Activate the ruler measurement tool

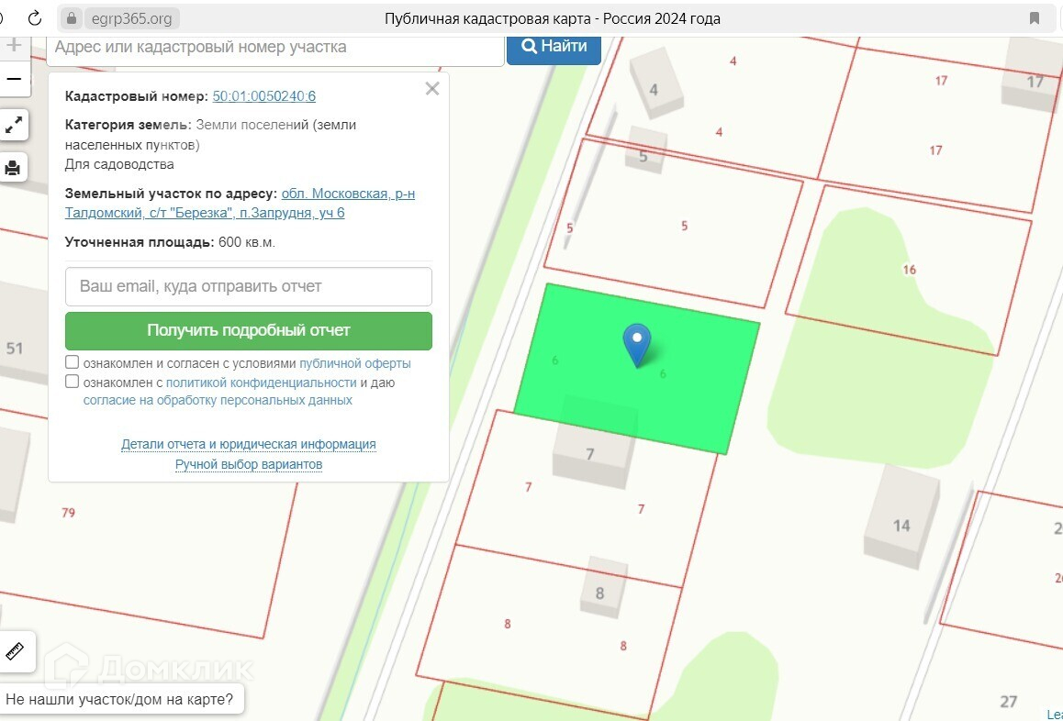coord(15,651)
